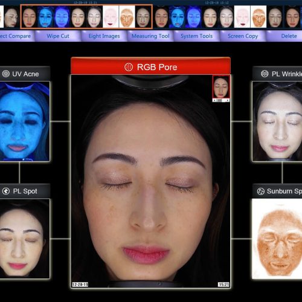Screen dimensions: 302x302
Task: Open System Tools
Action: (x=197, y=36)
